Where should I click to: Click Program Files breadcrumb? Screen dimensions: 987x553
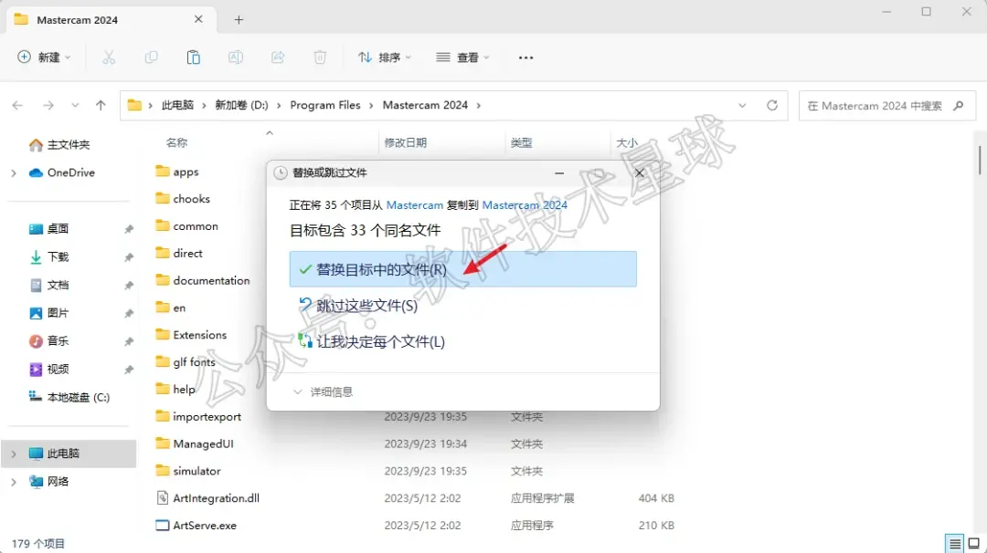coord(325,105)
